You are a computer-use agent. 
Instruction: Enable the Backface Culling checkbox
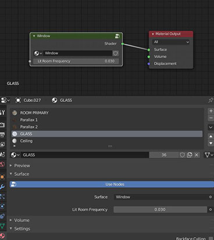click(211, 238)
